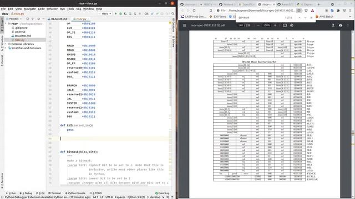Open the riscv run configuration dropdown

105,14
